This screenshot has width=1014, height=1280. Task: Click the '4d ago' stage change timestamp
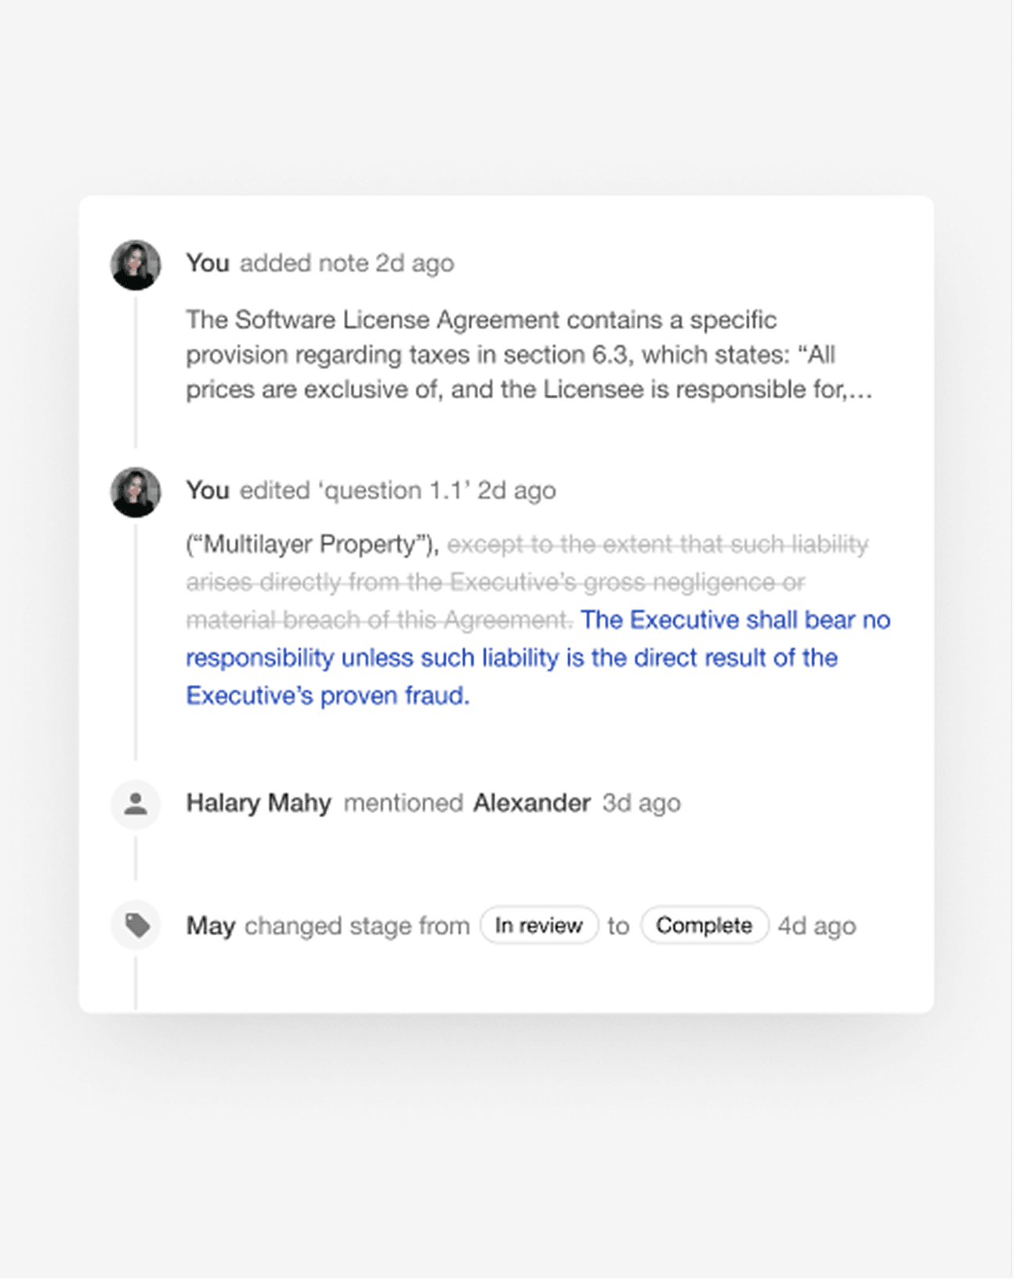[x=817, y=926]
